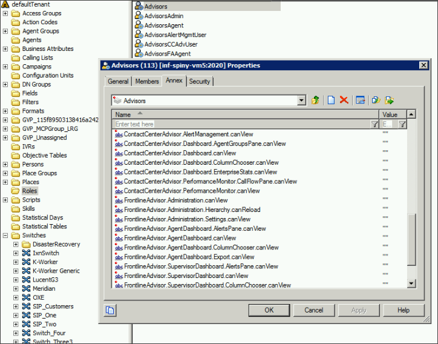Select the Calling Lists folder
This screenshot has height=344, width=438.
[38, 58]
